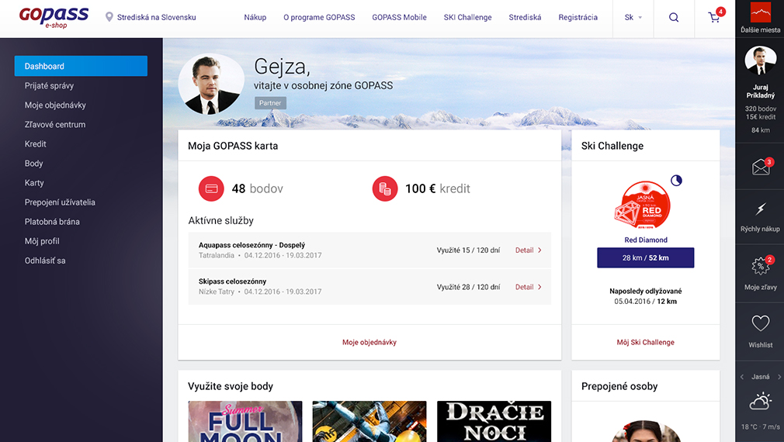Click the red credit coins icon
Screen dimensions: 784x442
(384, 188)
